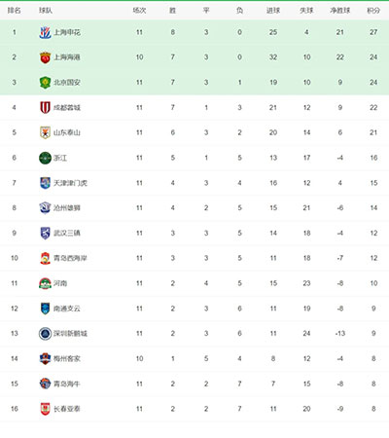Click the 上海申花 team logo
The image size is (389, 438).
coord(45,32)
